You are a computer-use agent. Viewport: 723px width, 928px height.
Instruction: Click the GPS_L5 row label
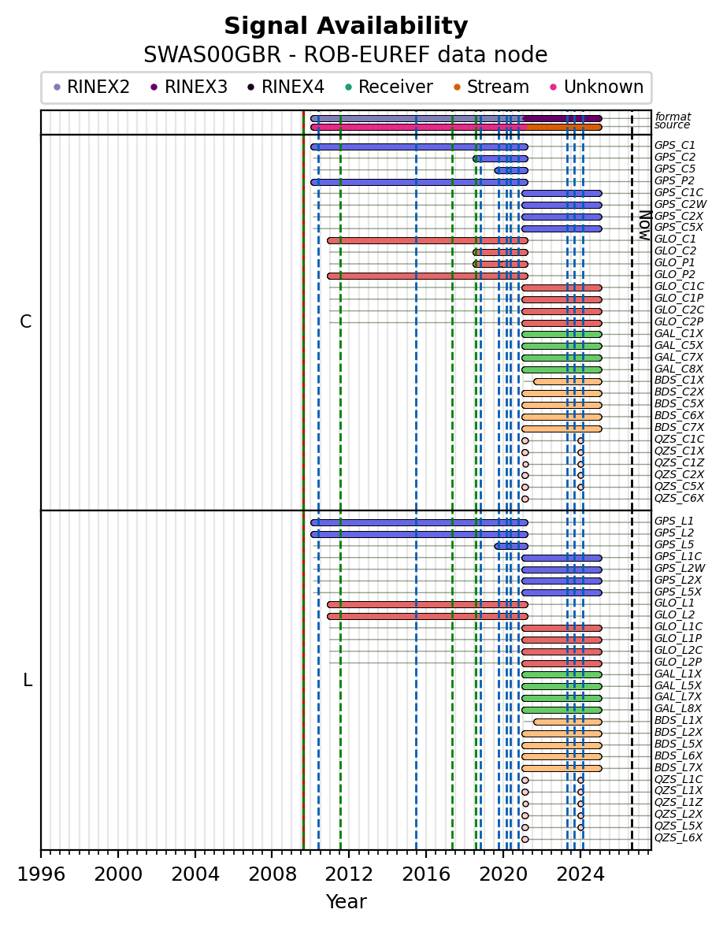pyautogui.click(x=674, y=544)
